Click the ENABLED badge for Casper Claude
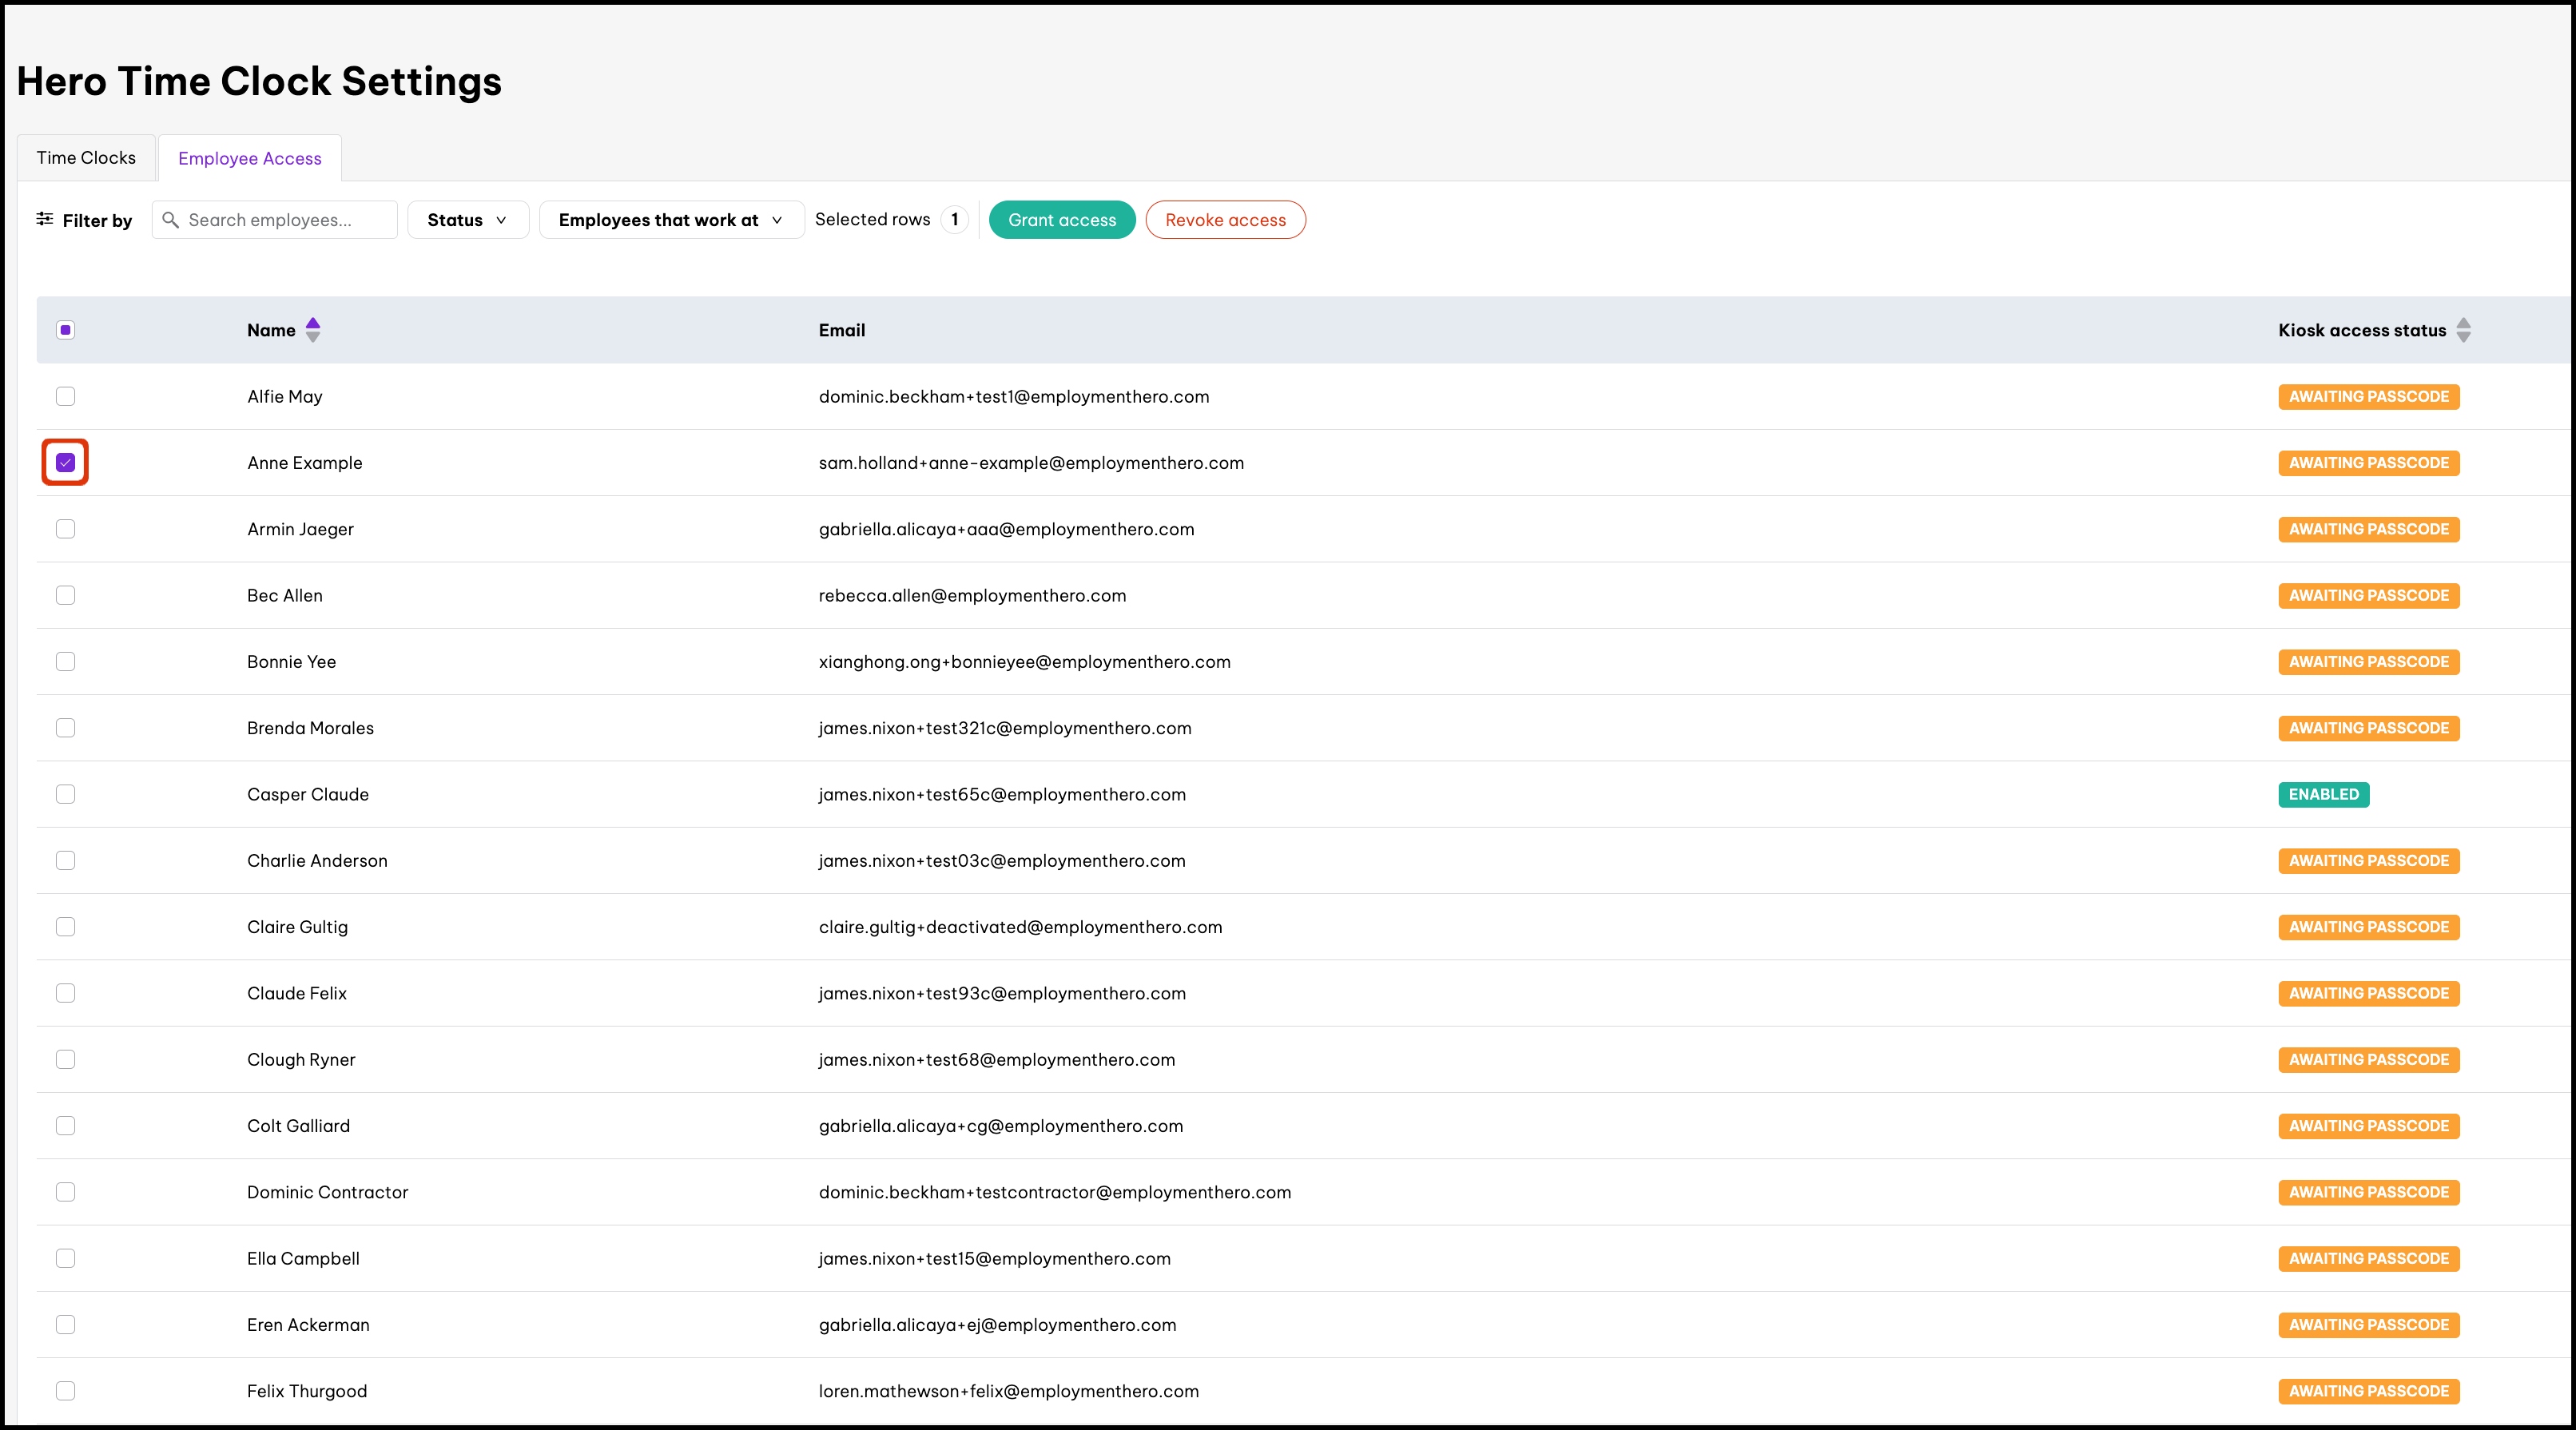 [2323, 794]
